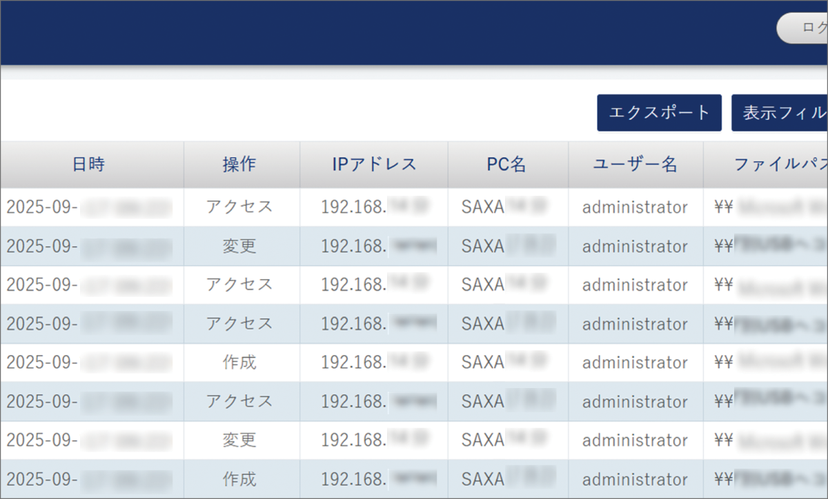Click the ログアウト button in the header
This screenshot has width=828, height=499.
click(x=814, y=28)
